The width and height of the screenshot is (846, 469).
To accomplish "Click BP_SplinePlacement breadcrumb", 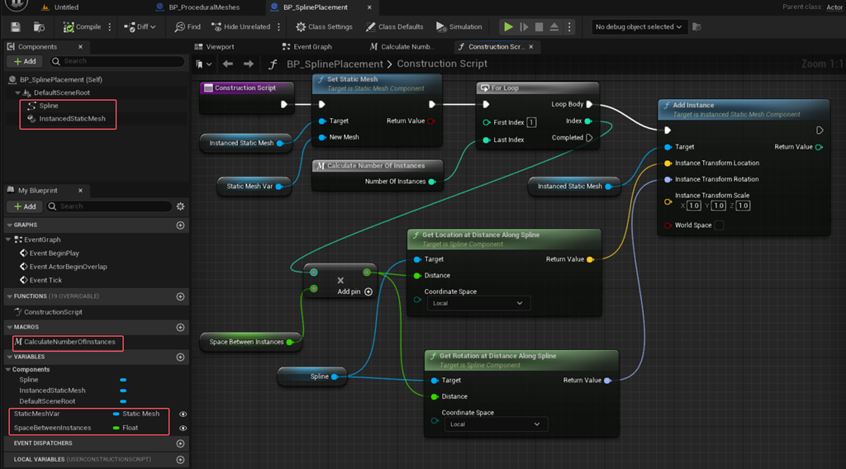I will click(335, 64).
